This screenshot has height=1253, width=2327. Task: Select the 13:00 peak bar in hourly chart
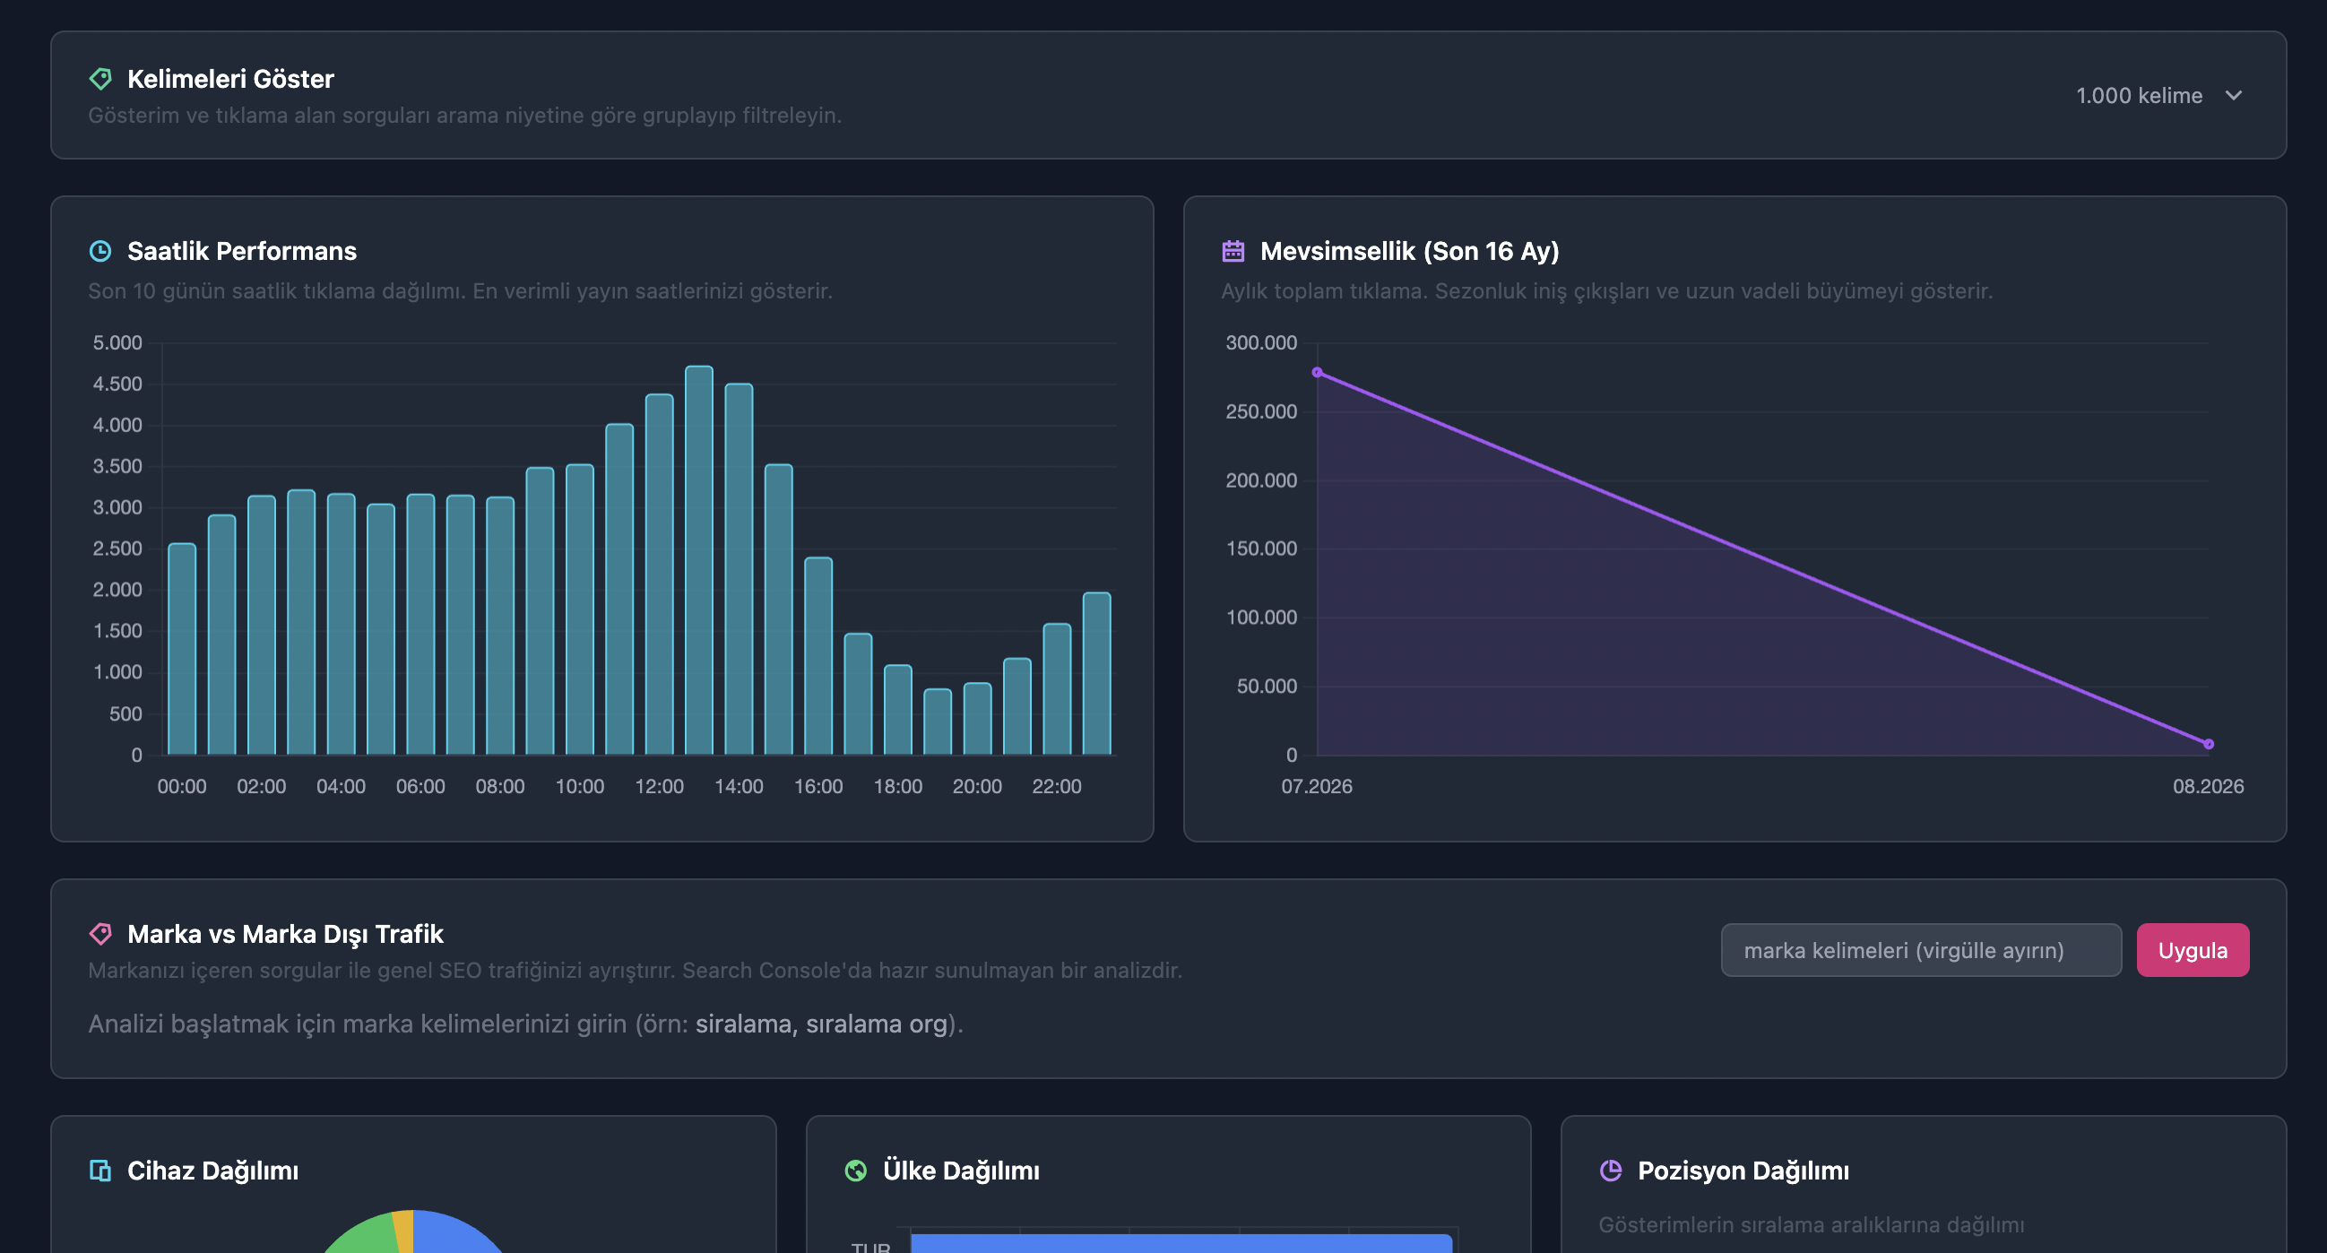coord(698,560)
